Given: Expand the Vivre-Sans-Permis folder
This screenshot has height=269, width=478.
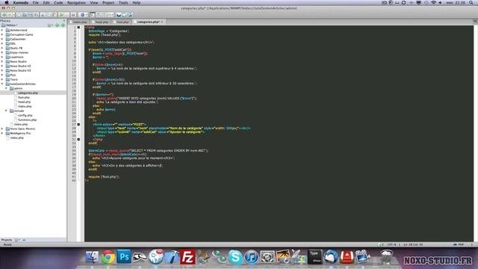Looking at the screenshot, I should tap(2, 129).
